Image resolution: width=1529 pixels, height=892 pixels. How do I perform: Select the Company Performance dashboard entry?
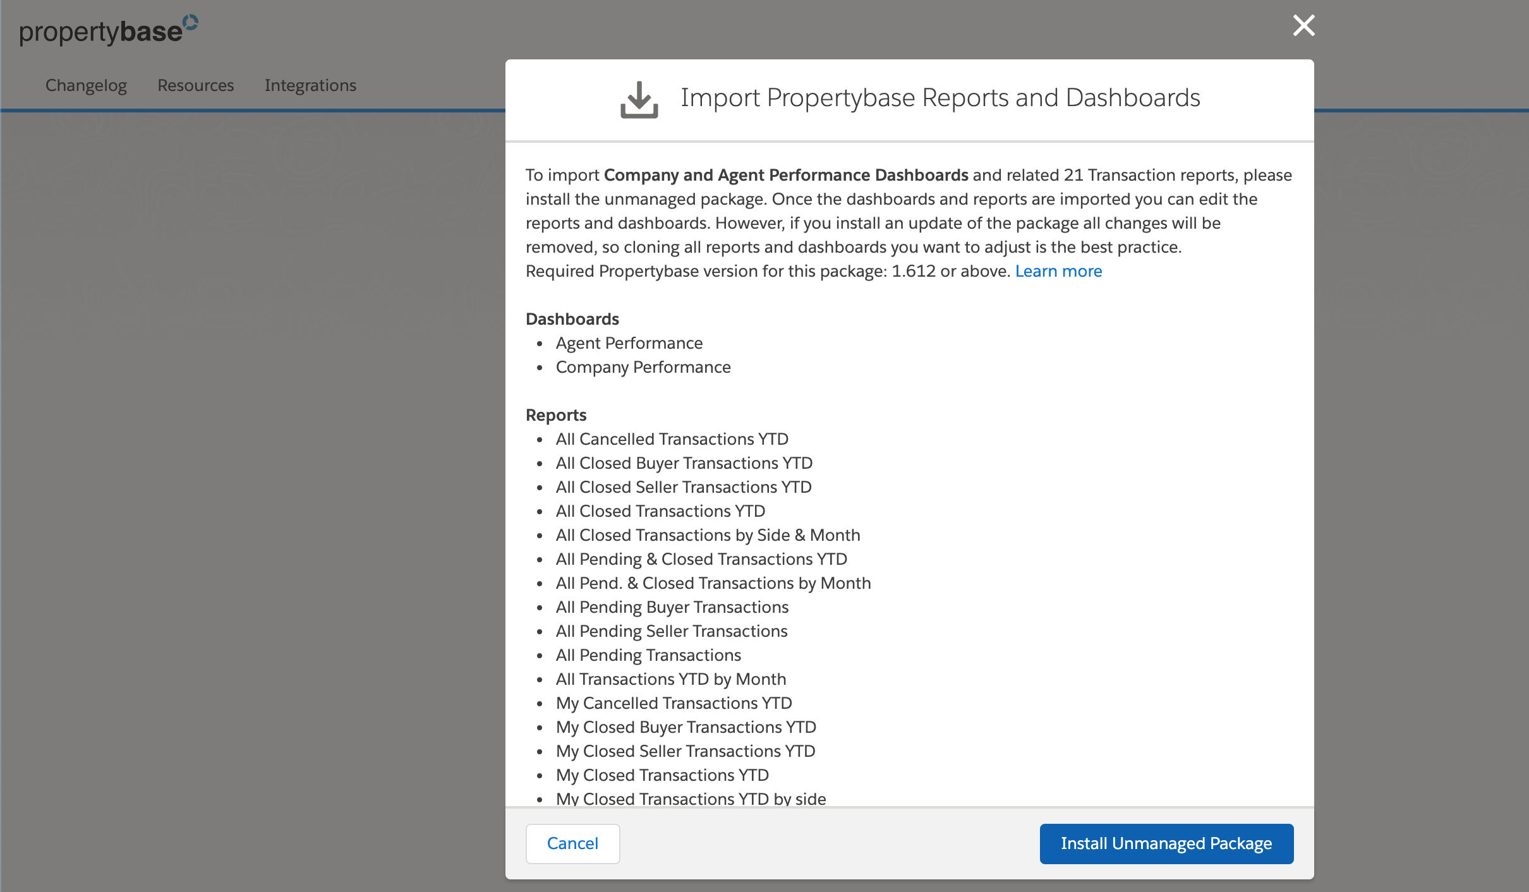tap(643, 367)
